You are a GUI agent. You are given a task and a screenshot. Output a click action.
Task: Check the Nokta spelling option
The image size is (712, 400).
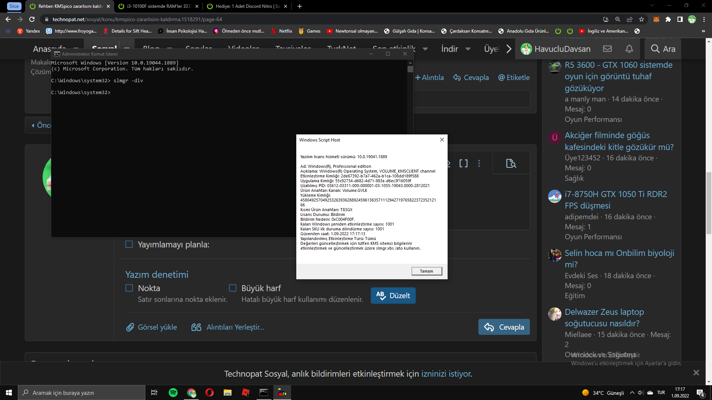[x=129, y=288]
